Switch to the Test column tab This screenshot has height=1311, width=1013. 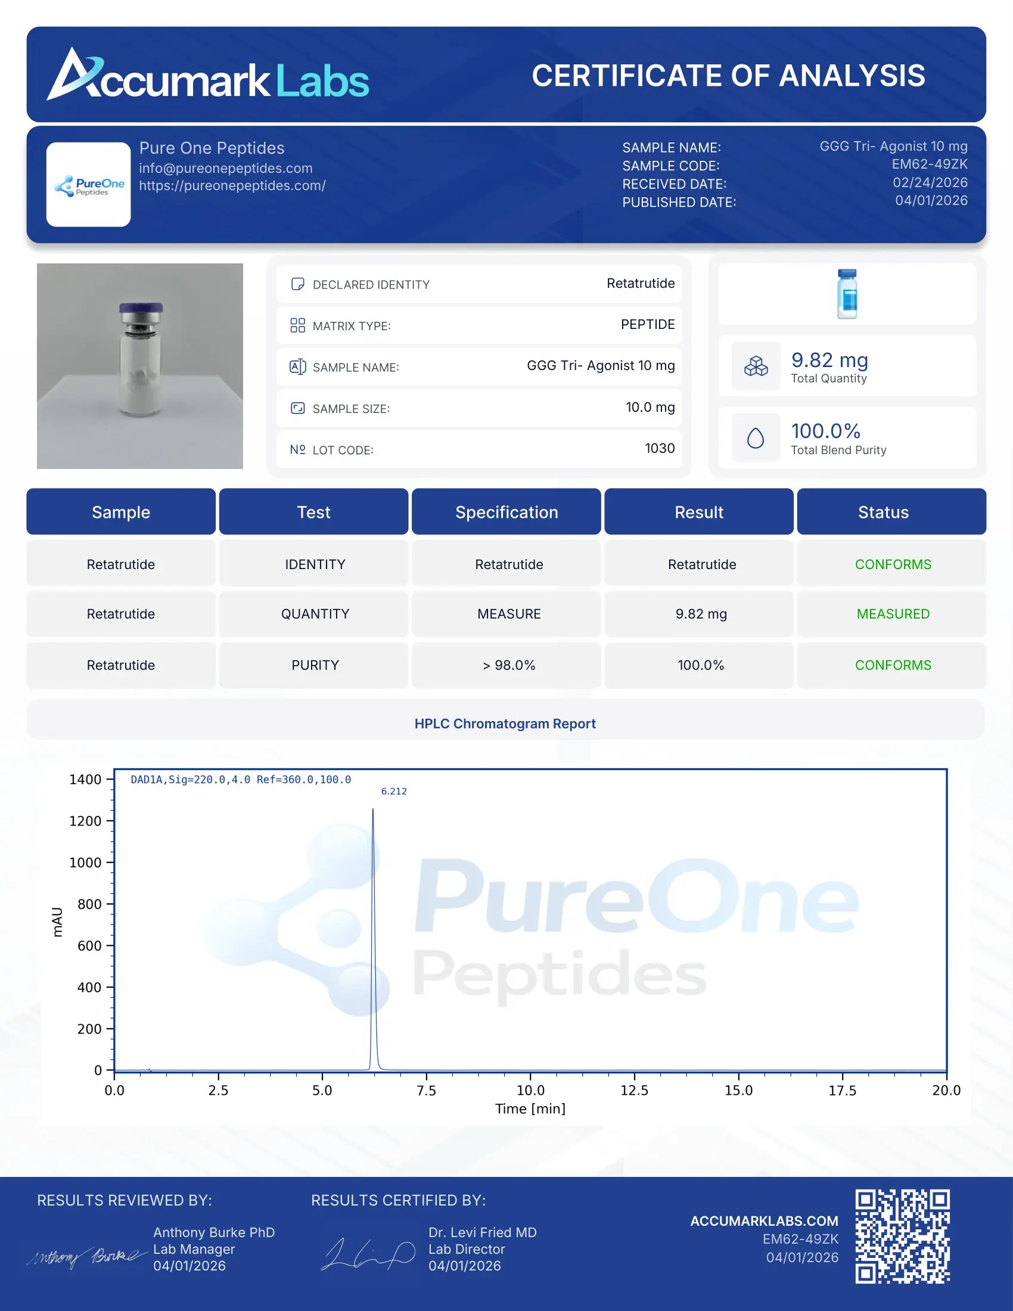click(314, 512)
